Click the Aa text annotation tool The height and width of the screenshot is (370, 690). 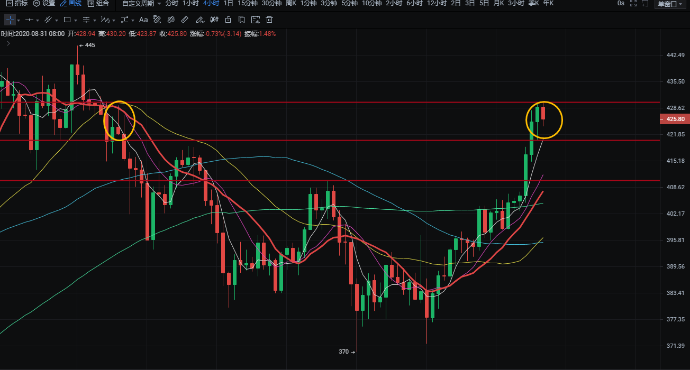click(x=143, y=20)
